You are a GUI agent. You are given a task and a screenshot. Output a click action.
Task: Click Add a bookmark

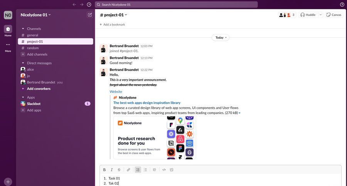click(x=113, y=25)
